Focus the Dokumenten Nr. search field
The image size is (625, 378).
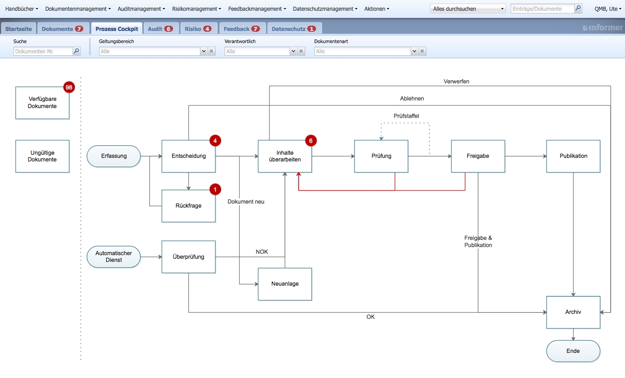click(43, 52)
